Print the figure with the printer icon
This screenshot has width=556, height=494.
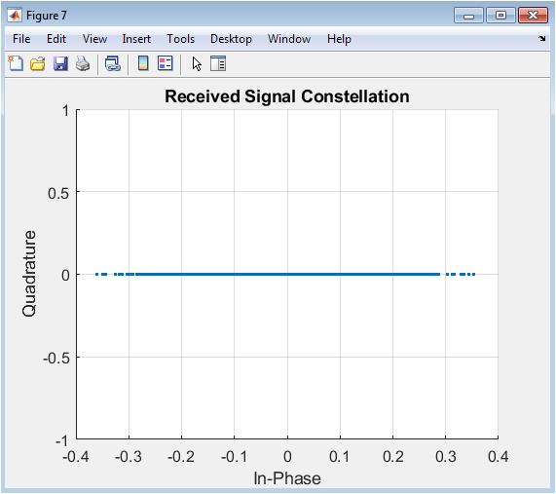pos(83,64)
